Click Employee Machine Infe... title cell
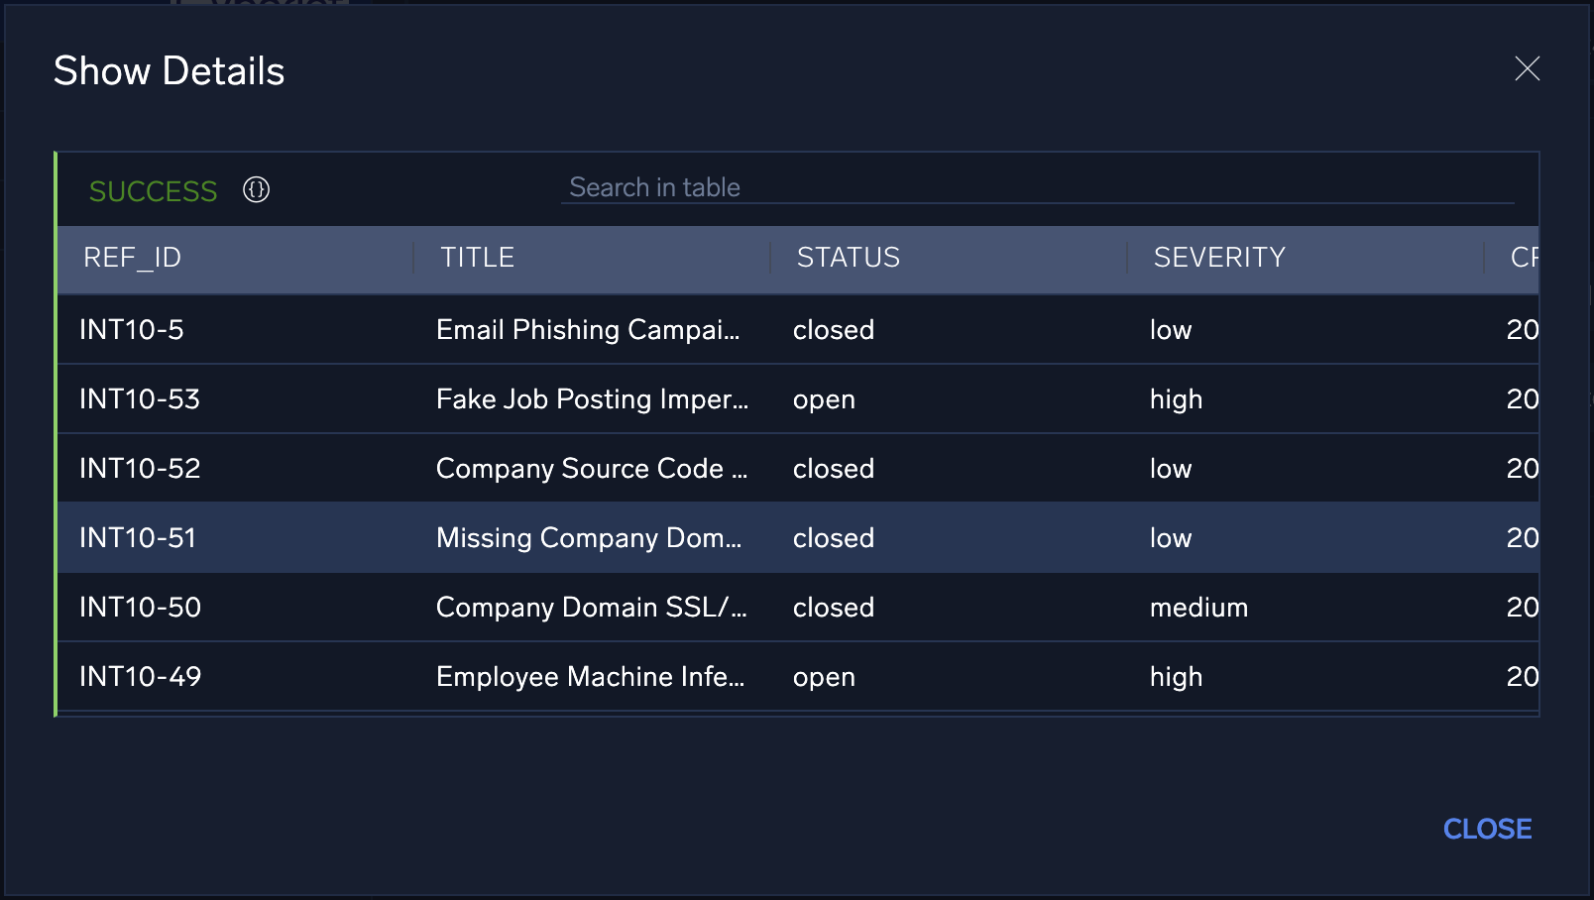This screenshot has width=1594, height=900. pos(590,677)
